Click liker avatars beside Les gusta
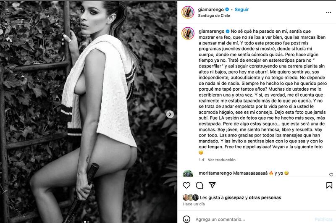 coord(191,197)
